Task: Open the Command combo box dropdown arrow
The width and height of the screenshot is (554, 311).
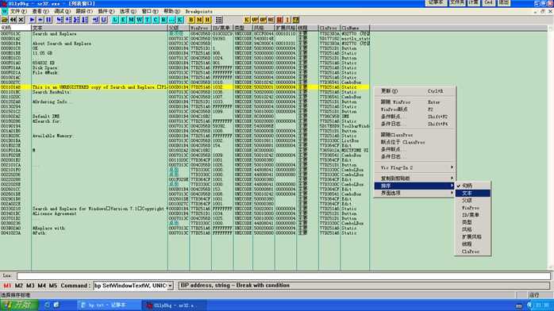Action: 170,286
